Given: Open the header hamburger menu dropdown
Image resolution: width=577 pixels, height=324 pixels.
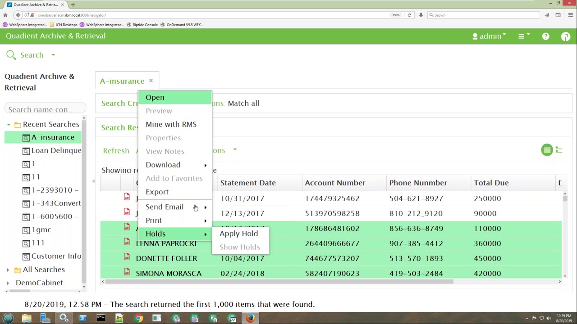Looking at the screenshot, I should (x=524, y=36).
